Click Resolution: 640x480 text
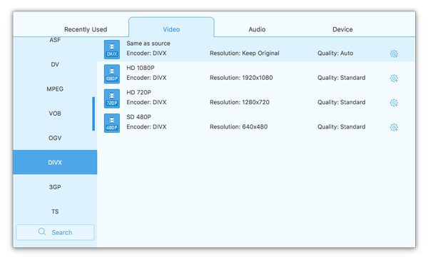 tap(238, 127)
